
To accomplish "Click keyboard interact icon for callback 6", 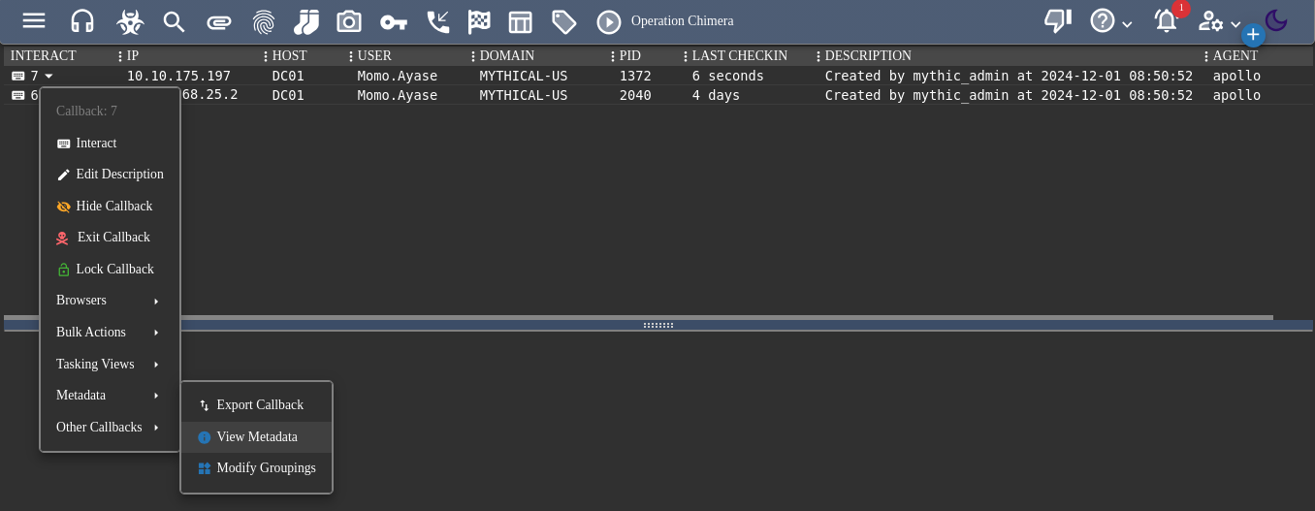I will [18, 95].
